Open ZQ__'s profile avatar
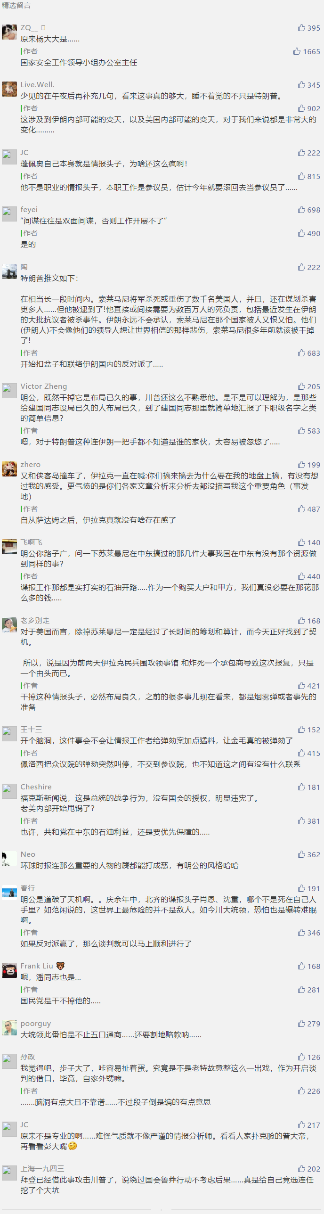Screen dimensions: 324x1214 tap(9, 32)
